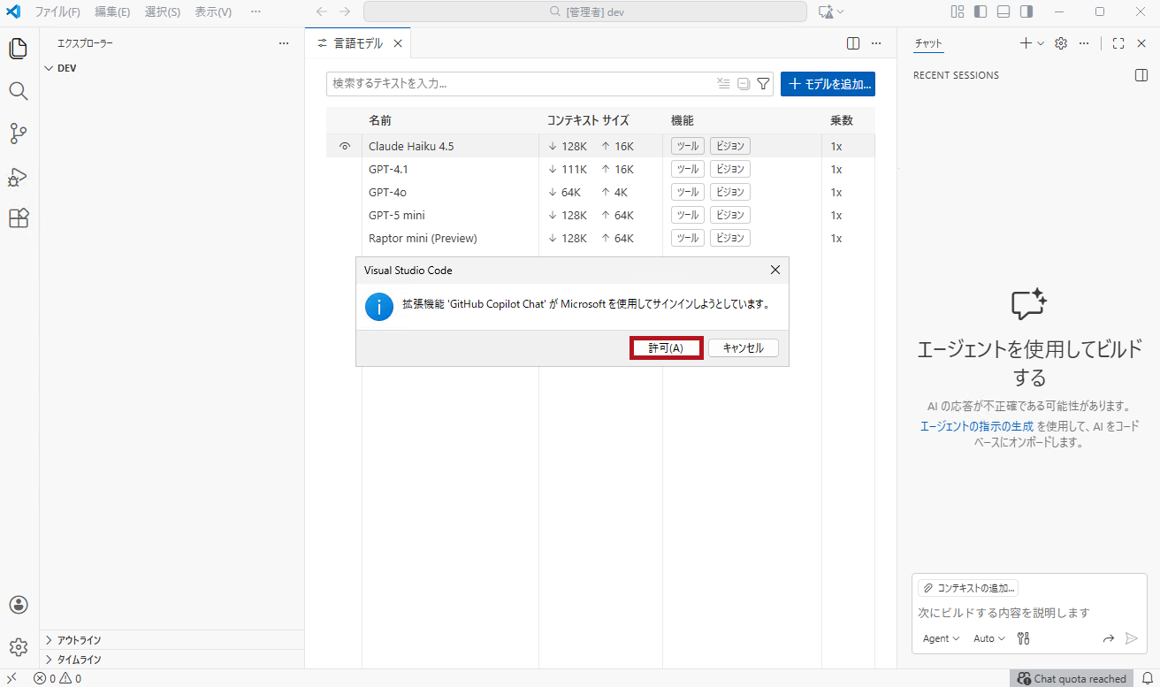The image size is (1160, 687).
Task: Open the Copilot chat settings gear
Action: 1060,42
